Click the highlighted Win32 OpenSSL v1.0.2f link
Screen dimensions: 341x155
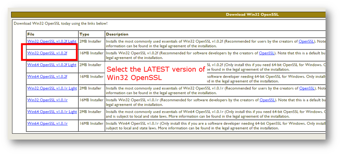pyautogui.click(x=47, y=53)
